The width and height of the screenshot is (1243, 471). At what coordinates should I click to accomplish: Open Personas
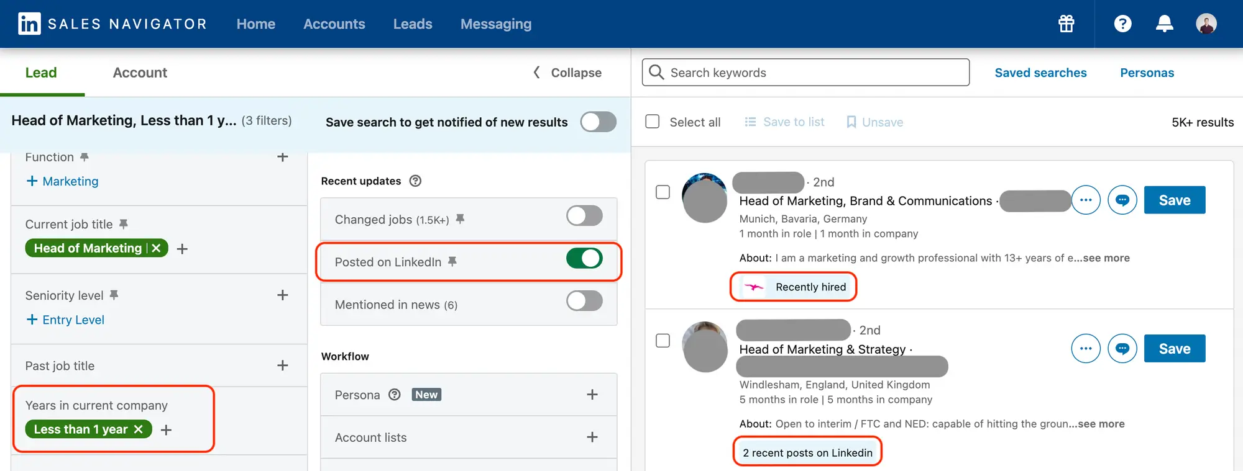tap(1147, 73)
